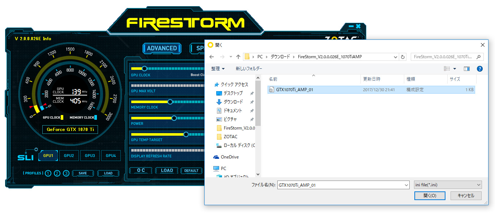
Task: Click the 開く(O) button
Action: click(430, 196)
